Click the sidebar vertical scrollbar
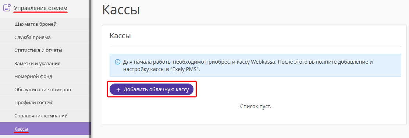Image resolution: width=409 pixels, height=138 pixels. point(90,69)
